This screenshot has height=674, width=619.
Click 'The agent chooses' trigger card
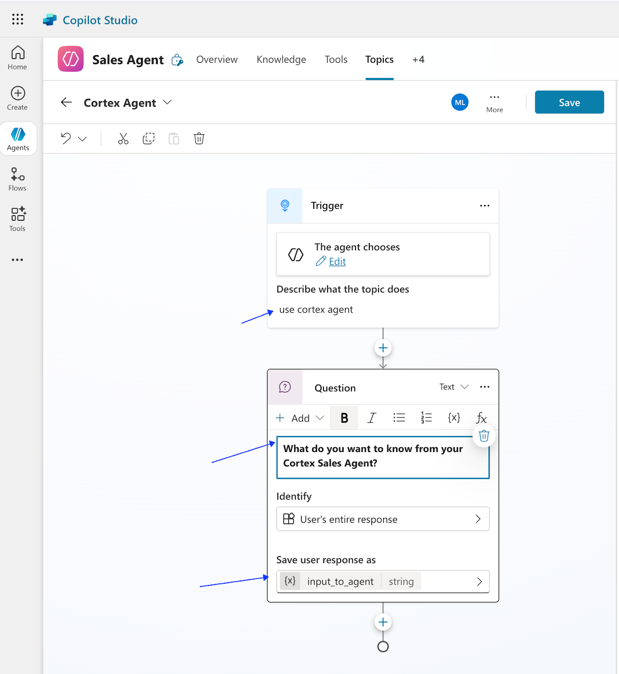[x=383, y=254]
